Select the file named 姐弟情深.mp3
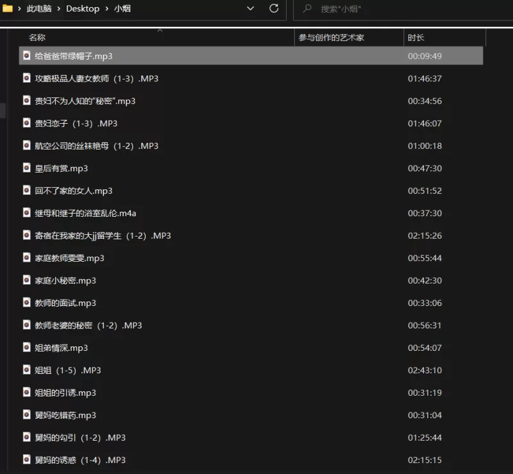Image resolution: width=513 pixels, height=474 pixels. 61,348
